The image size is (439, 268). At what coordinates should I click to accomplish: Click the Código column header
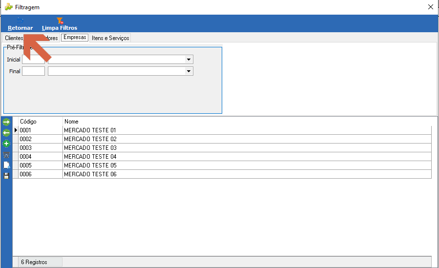(x=41, y=122)
